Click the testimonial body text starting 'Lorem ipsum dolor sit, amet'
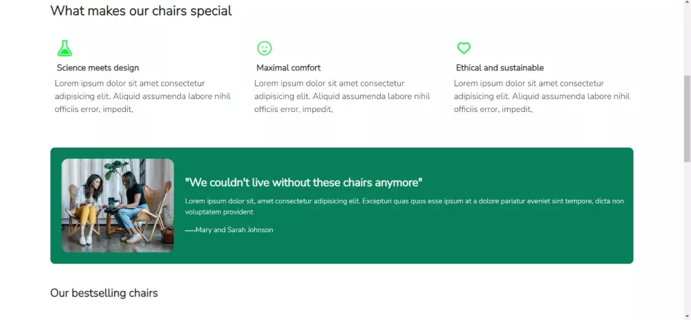 [x=404, y=206]
